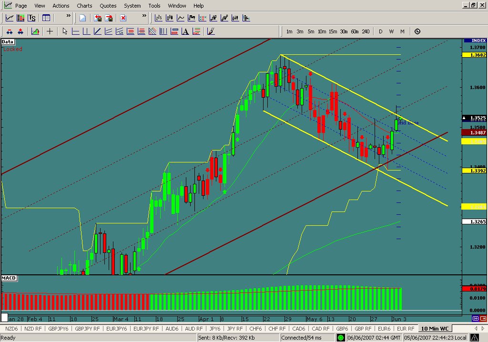488x342 pixels.
Task: Switch to the GBPJPY RF tab
Action: [x=88, y=329]
